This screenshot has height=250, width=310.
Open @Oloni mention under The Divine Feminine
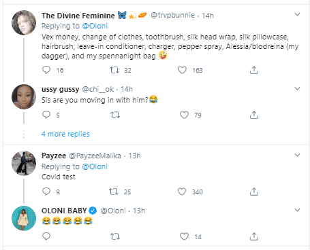click(x=95, y=26)
